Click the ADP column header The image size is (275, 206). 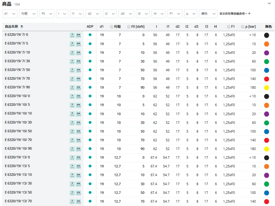[x=90, y=27]
